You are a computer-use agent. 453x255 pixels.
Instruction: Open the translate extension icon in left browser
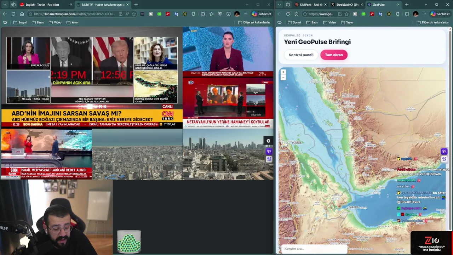[176, 14]
